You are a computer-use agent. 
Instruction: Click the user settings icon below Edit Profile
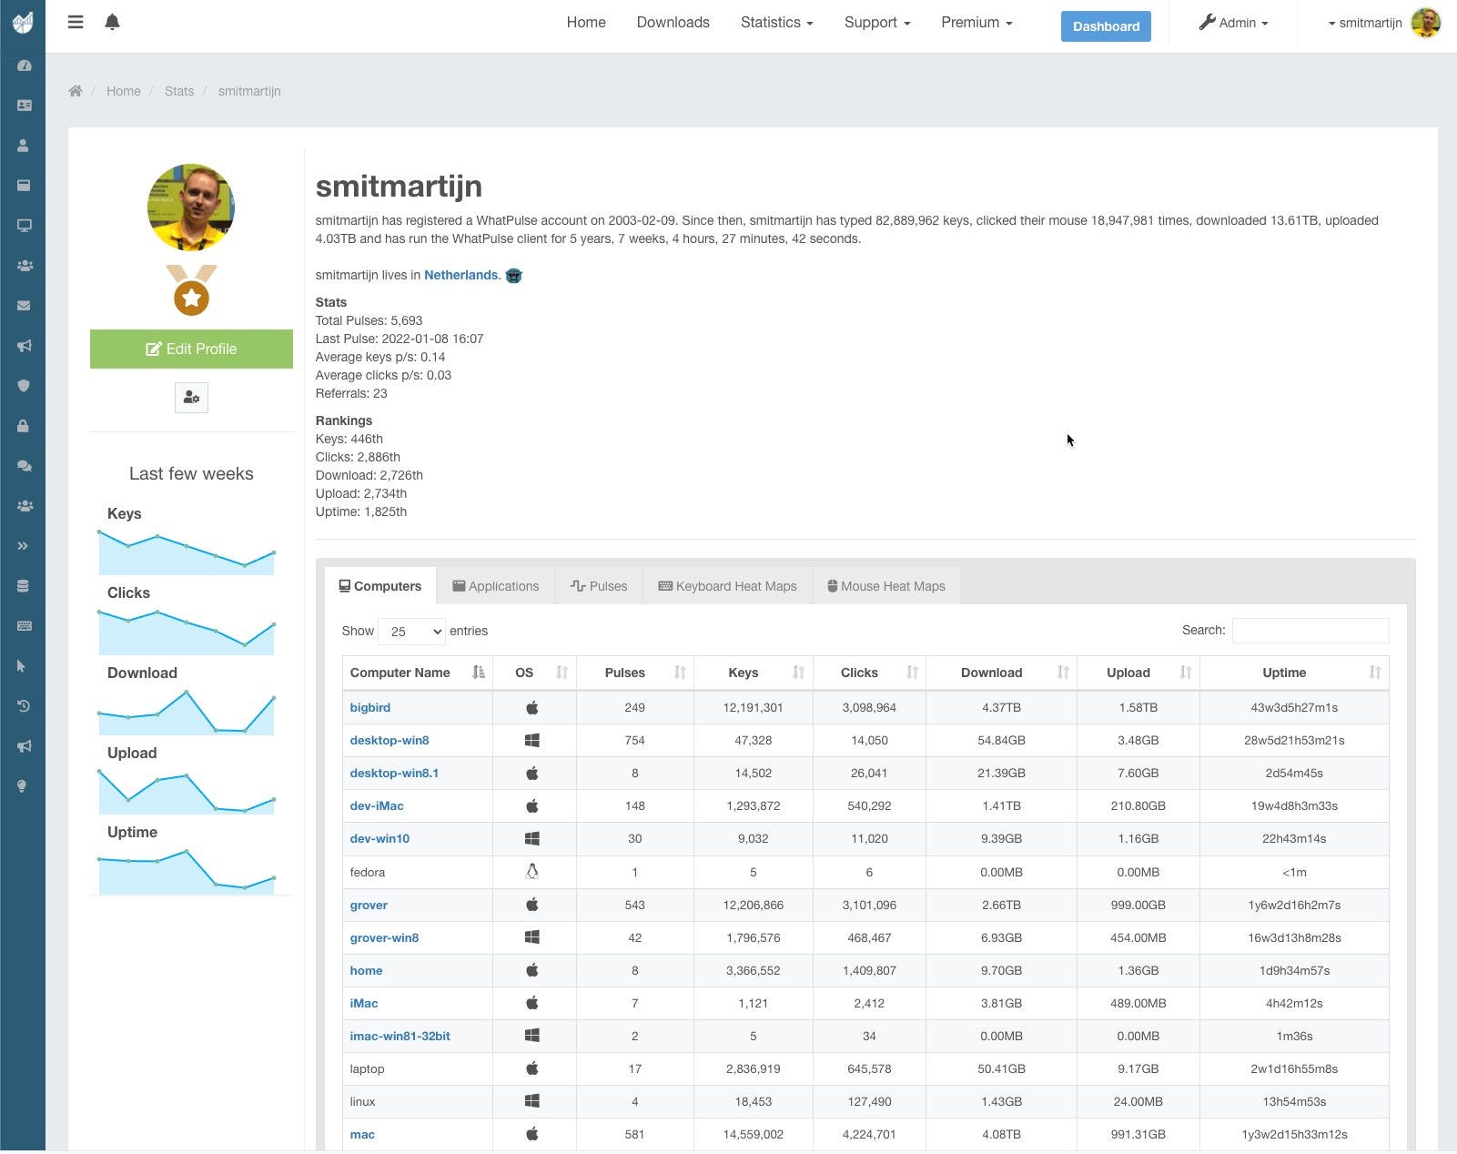(x=191, y=398)
